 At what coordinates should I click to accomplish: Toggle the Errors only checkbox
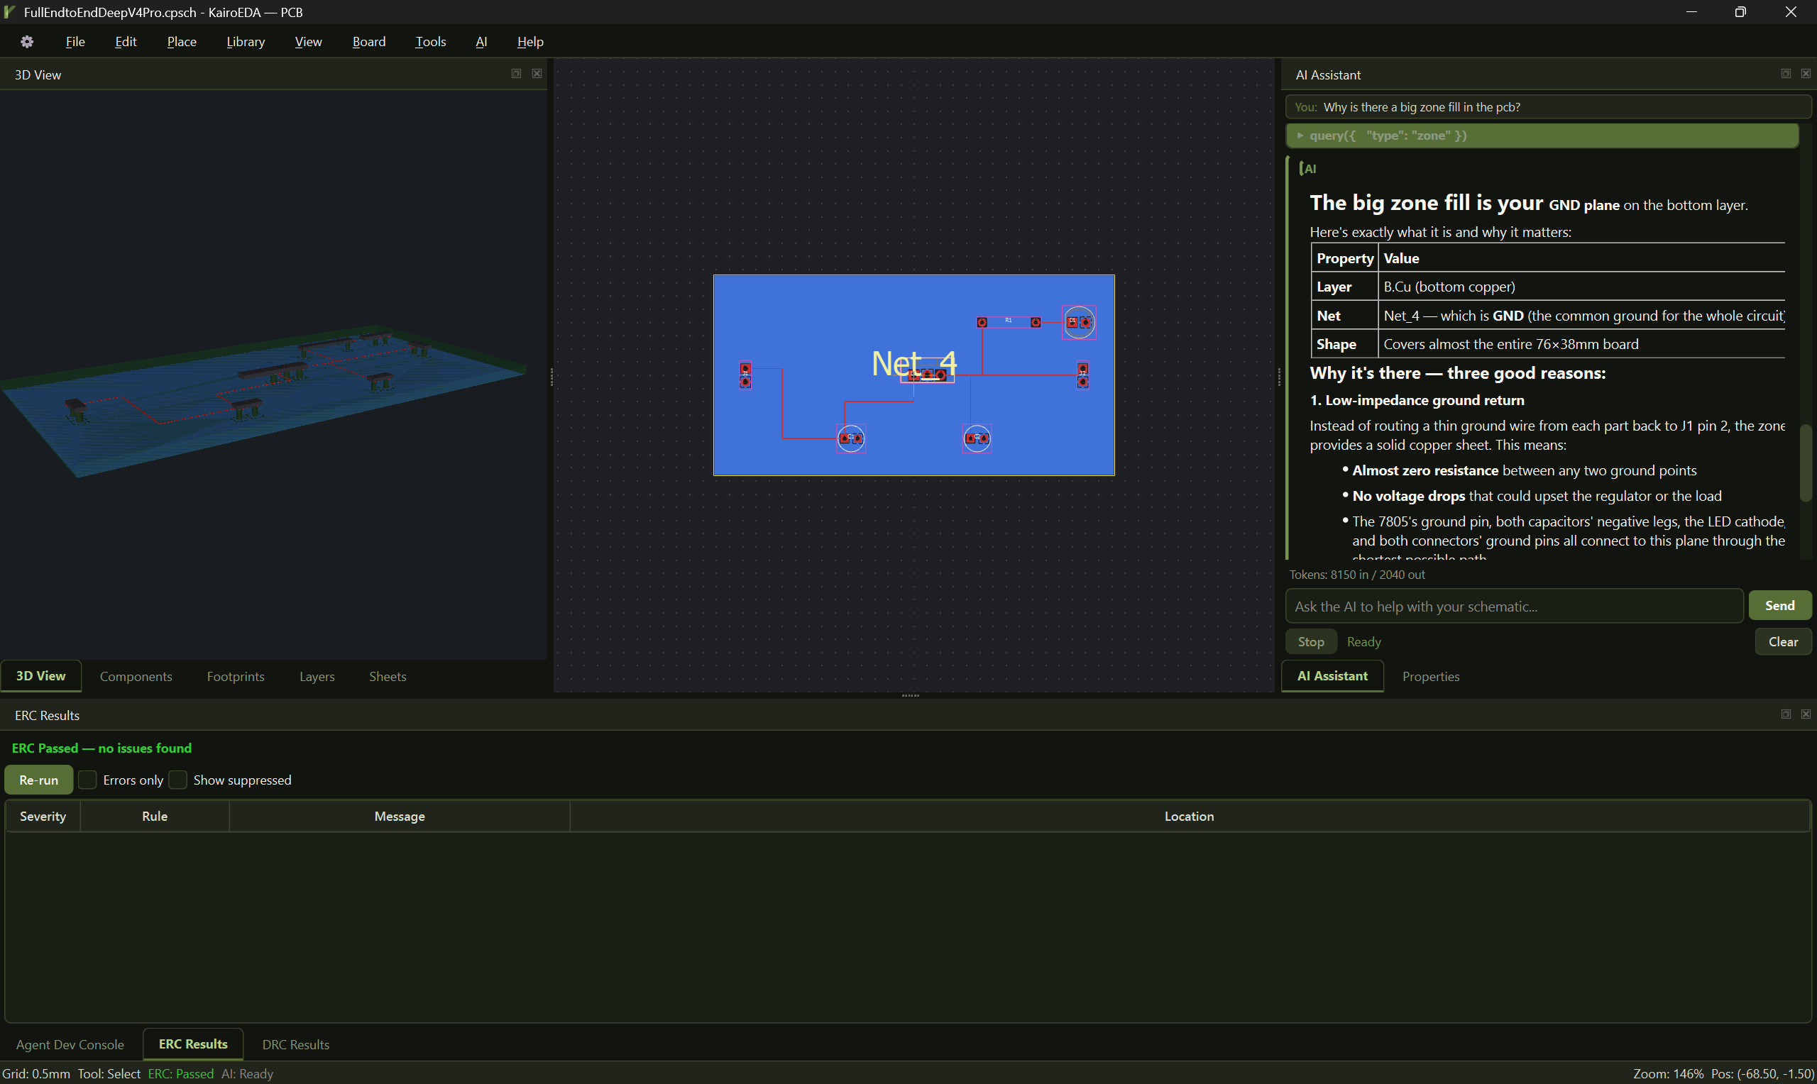coord(88,780)
